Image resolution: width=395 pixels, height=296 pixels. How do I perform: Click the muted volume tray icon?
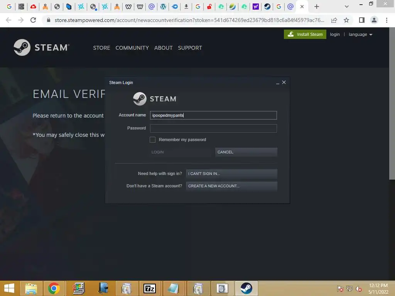[x=359, y=289]
